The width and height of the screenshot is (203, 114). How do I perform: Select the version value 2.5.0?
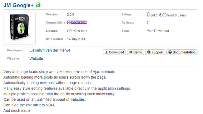point(71,14)
